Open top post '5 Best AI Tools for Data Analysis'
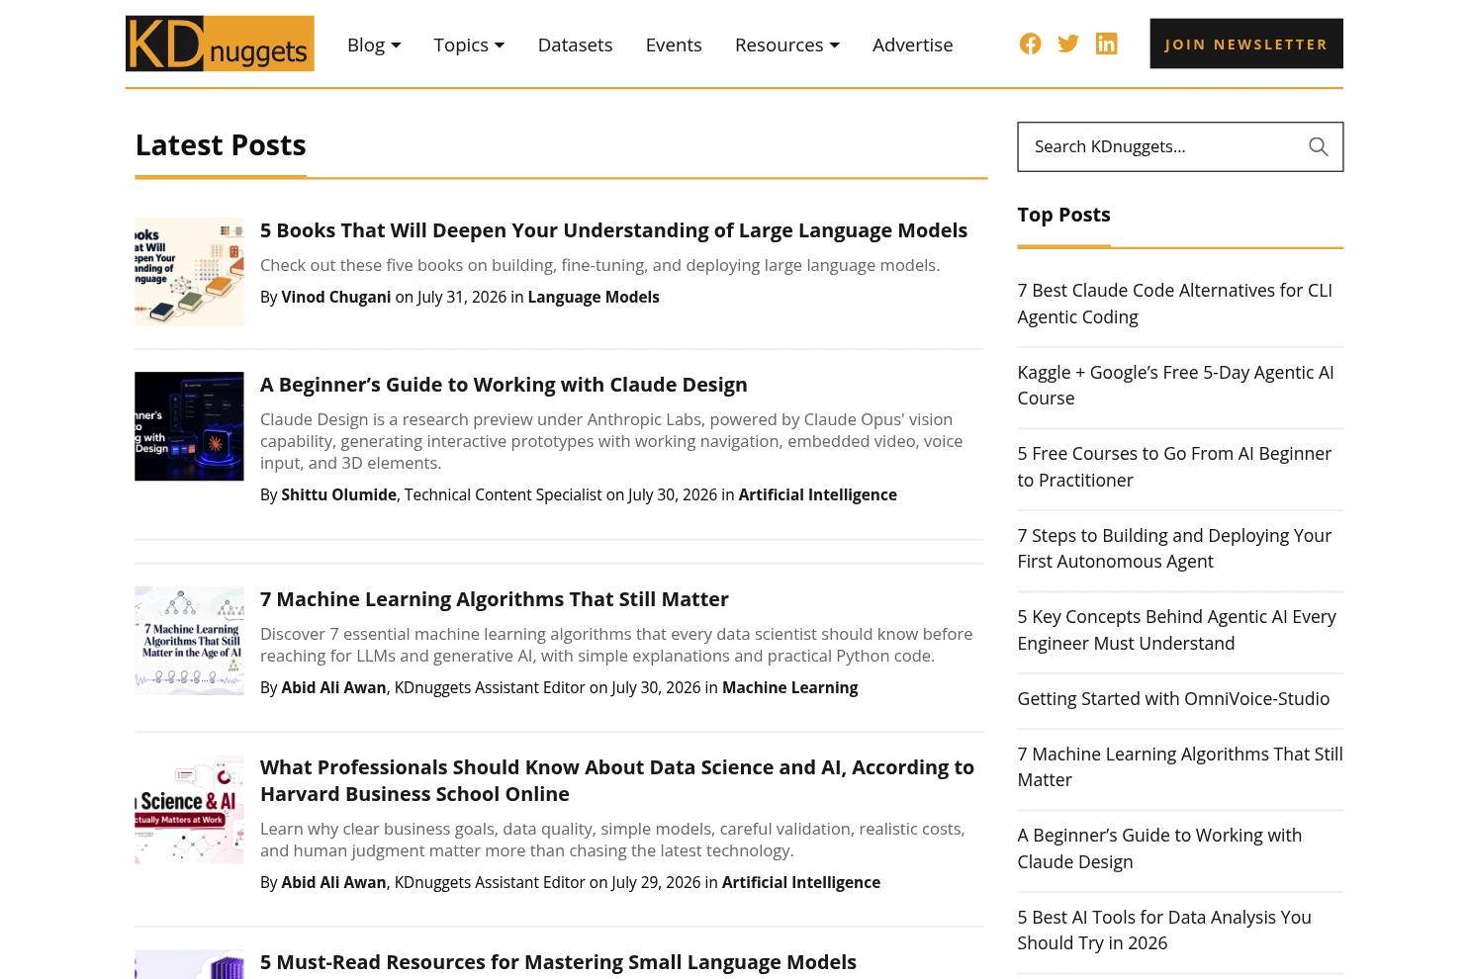The width and height of the screenshot is (1469, 979). pyautogui.click(x=1164, y=930)
